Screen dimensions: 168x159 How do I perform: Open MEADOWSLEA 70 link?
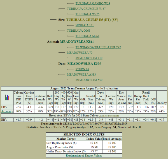[x=80, y=53]
